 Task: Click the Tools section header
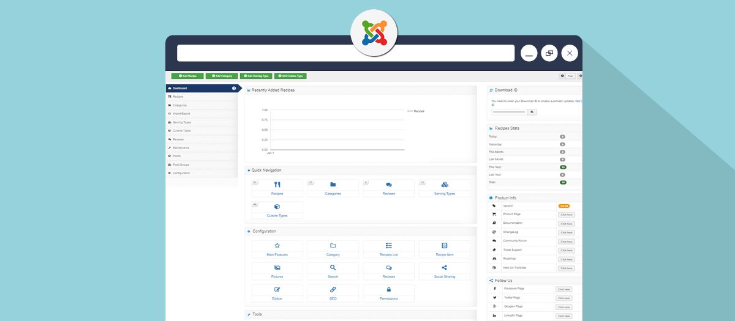(x=361, y=314)
